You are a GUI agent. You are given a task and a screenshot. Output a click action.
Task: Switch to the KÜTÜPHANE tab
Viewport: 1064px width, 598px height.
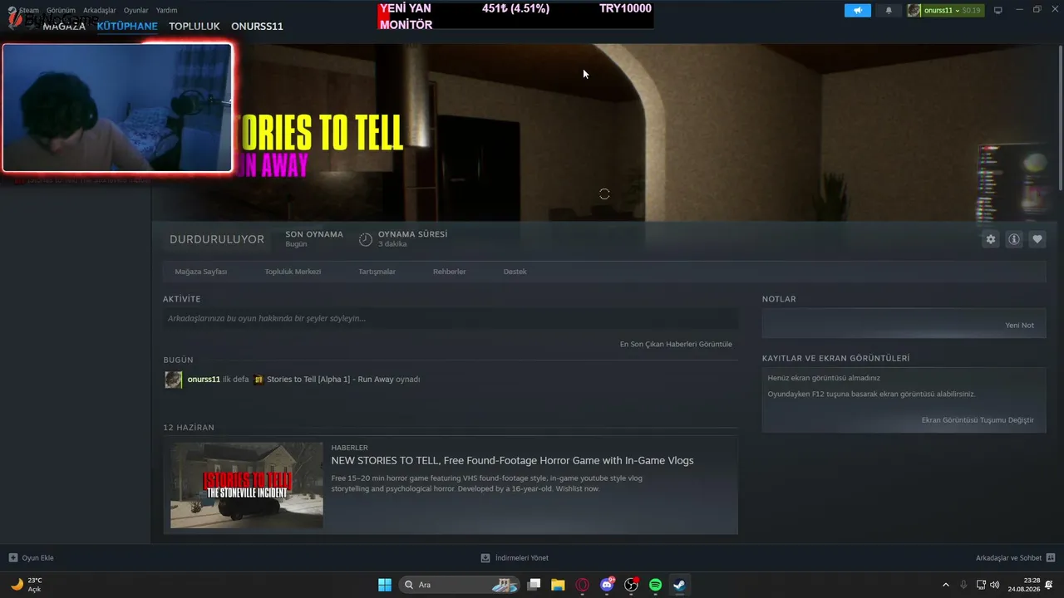[127, 26]
